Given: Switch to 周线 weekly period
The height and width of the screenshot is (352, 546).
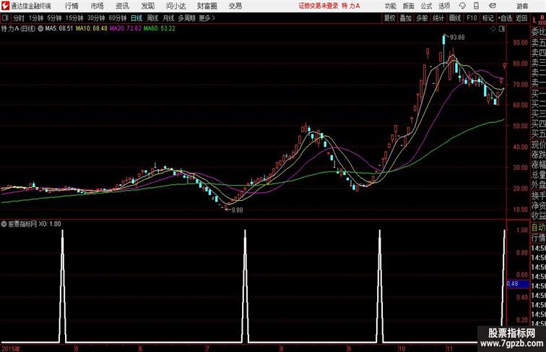Looking at the screenshot, I should (x=152, y=18).
